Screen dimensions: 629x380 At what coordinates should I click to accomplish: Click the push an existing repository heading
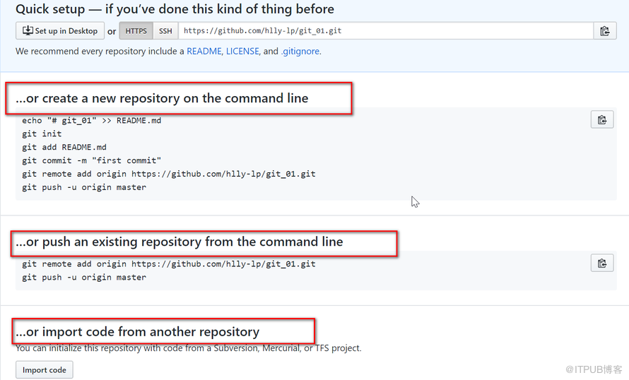(x=180, y=242)
